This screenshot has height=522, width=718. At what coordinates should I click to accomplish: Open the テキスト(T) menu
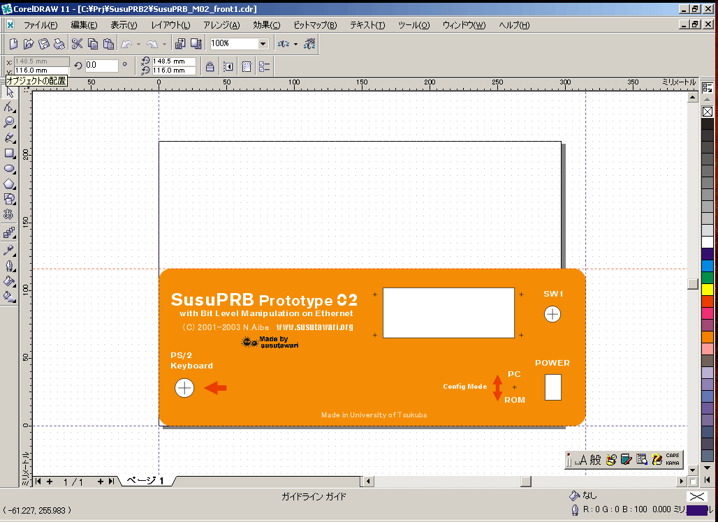[367, 25]
